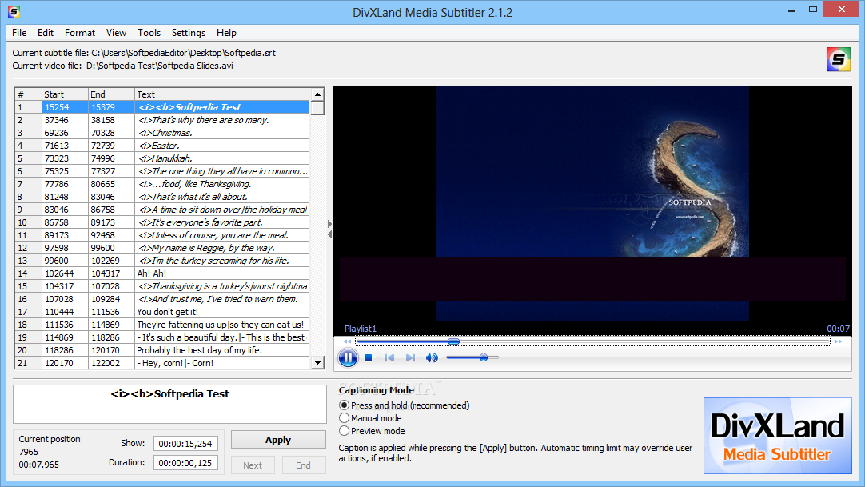Skip to previous track in player

coord(389,358)
